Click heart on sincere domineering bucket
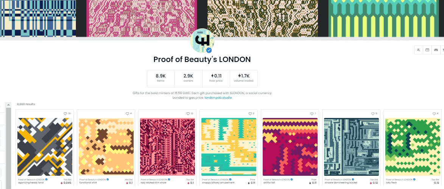The width and height of the screenshot is (444, 189). [372, 114]
